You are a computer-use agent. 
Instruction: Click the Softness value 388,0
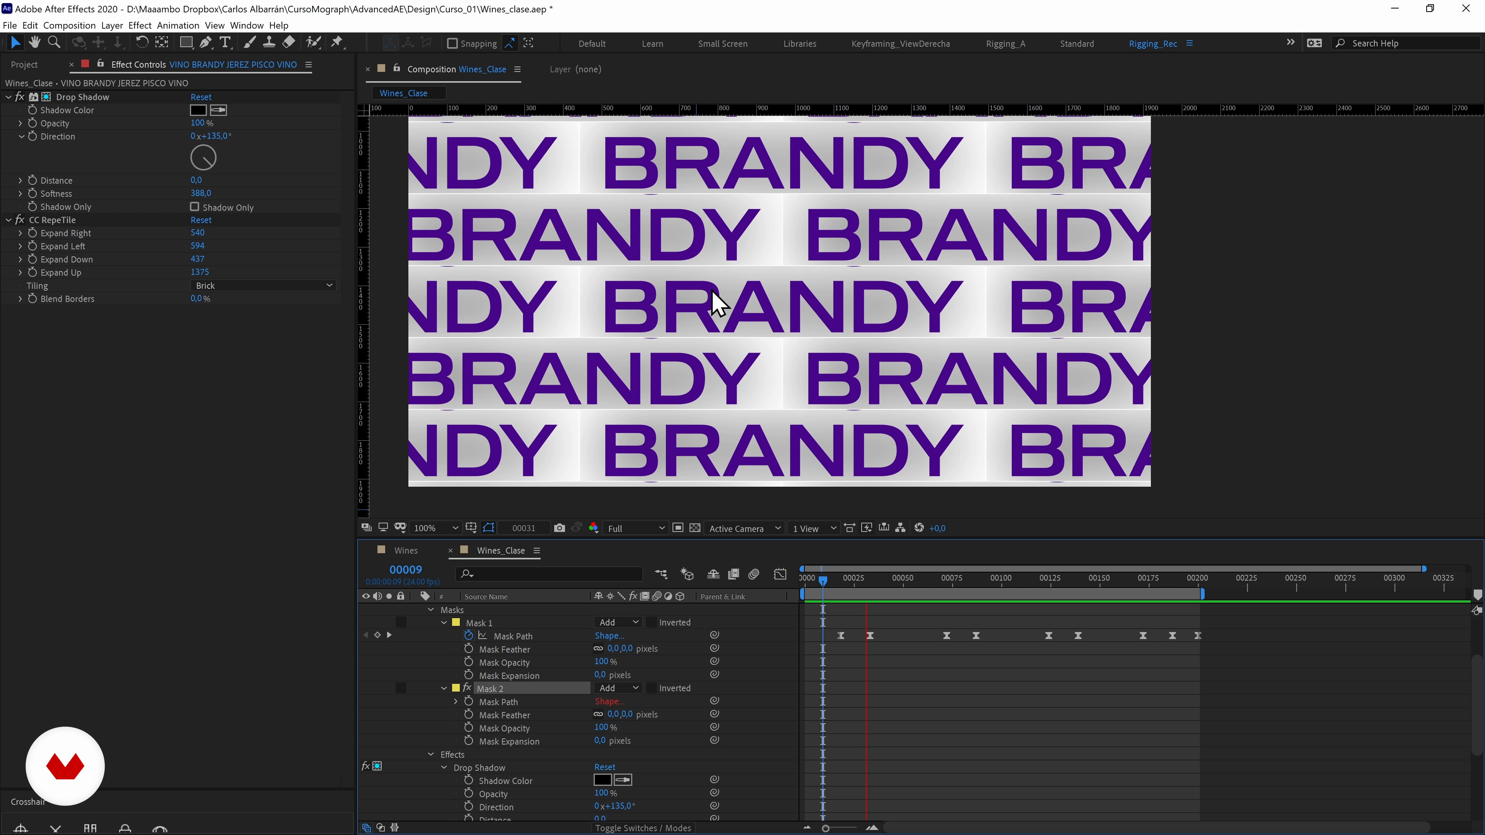(x=201, y=193)
